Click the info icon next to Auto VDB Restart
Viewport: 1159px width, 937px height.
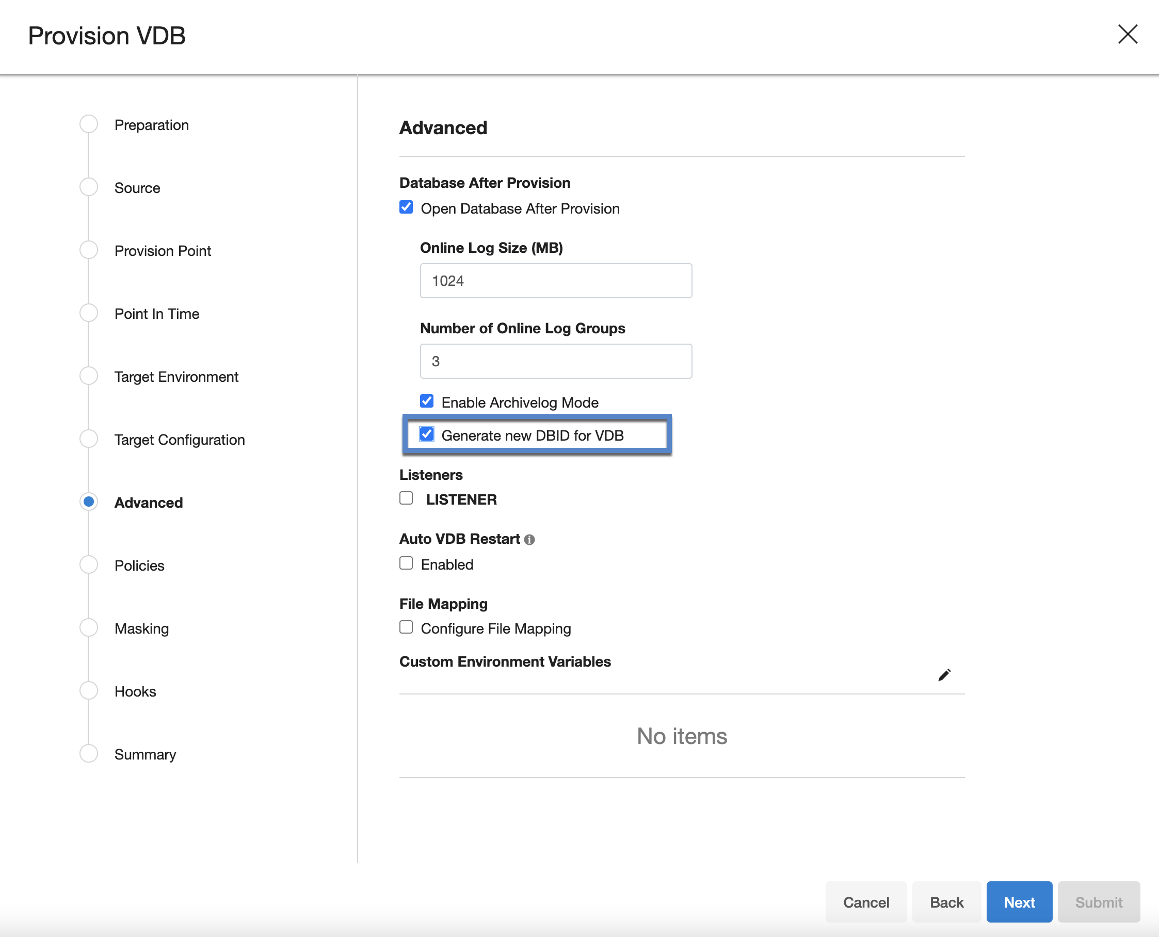(529, 539)
